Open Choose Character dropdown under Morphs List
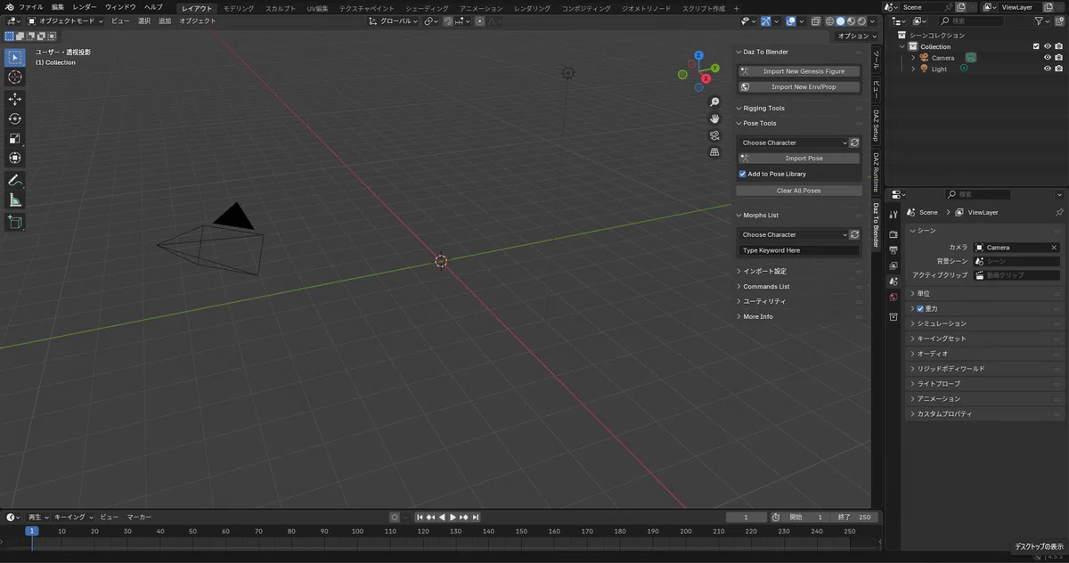Screen dimensions: 1069x563 (x=793, y=234)
